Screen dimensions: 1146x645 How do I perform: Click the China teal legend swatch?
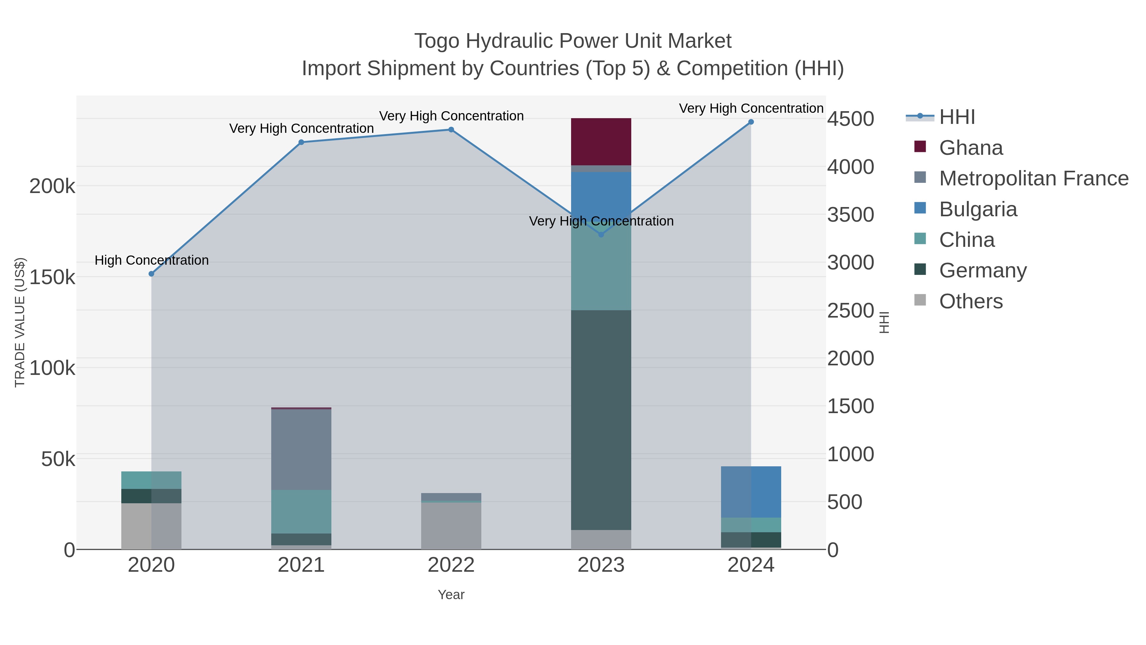click(x=920, y=239)
